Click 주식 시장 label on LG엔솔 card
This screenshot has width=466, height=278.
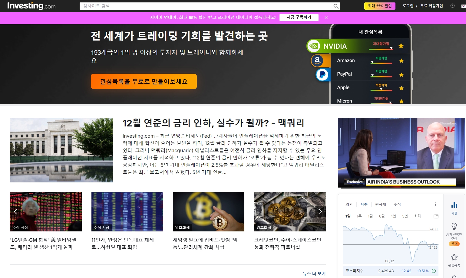(20, 227)
